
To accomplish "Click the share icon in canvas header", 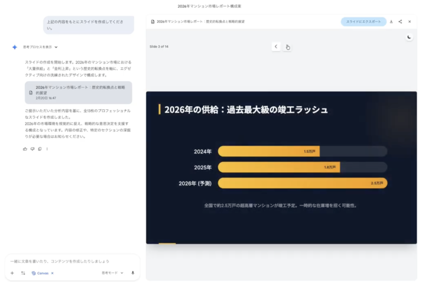I will pyautogui.click(x=400, y=22).
